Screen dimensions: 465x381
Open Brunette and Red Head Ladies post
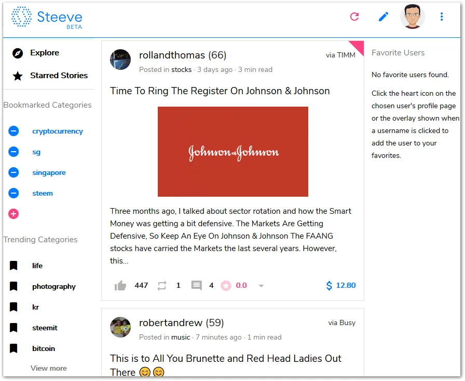225,365
